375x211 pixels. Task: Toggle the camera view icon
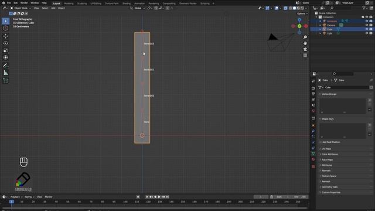click(305, 49)
